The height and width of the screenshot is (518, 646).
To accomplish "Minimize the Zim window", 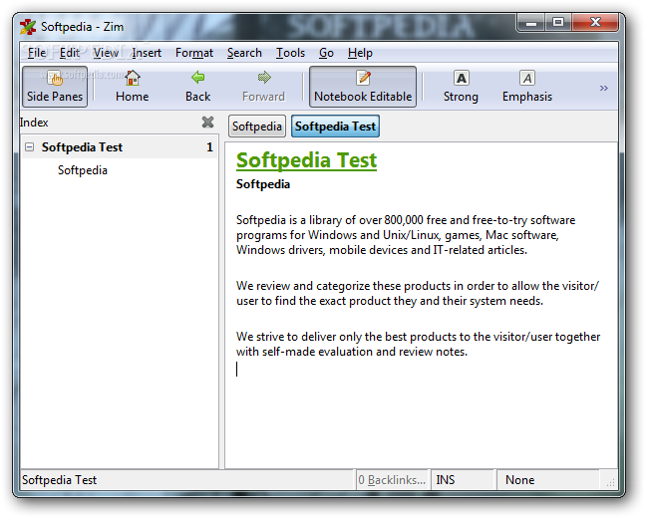I will 531,22.
